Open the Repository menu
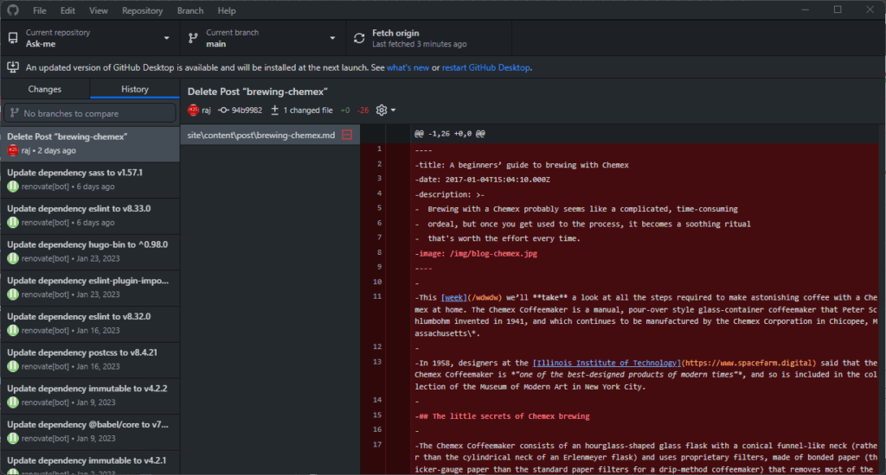This screenshot has width=886, height=475. 142,10
